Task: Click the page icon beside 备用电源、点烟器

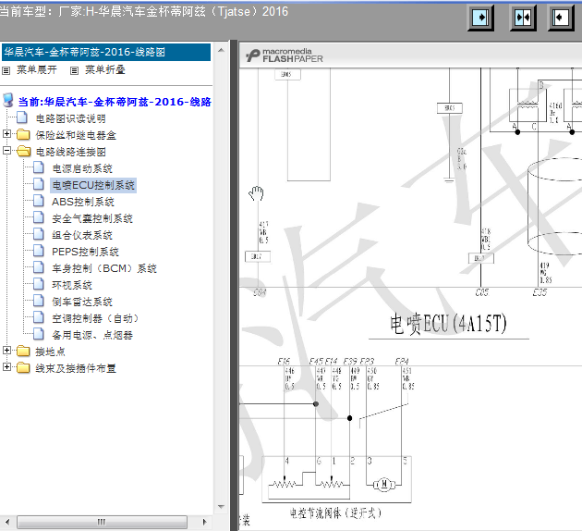Action: (39, 334)
